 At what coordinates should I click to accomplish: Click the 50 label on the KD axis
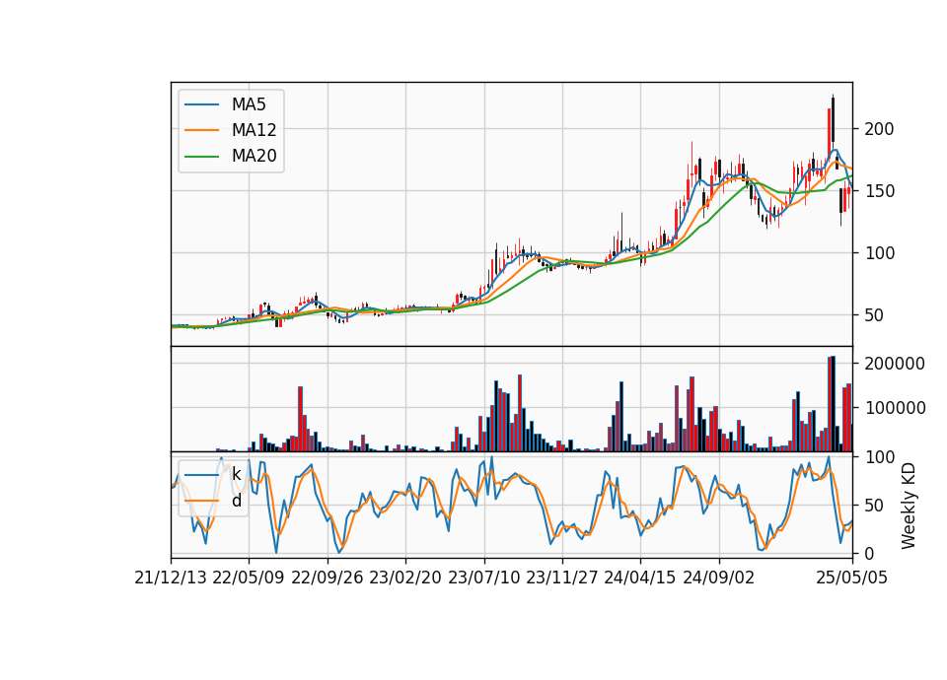click(x=875, y=505)
